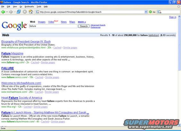The width and height of the screenshot is (181, 131).
Task: Click the green Go icon
Action: coord(150,12)
